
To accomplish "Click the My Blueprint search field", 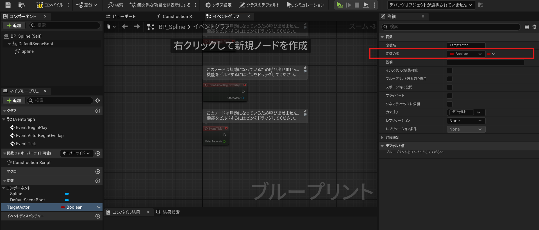I will click(x=60, y=100).
